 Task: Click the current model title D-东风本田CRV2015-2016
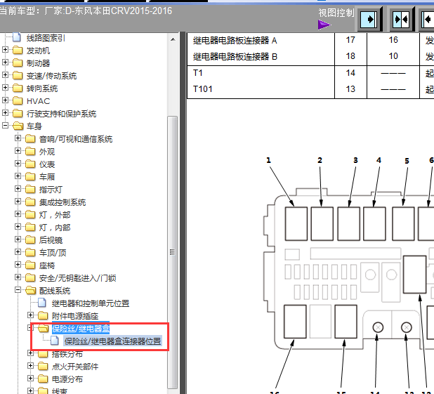pyautogui.click(x=119, y=11)
